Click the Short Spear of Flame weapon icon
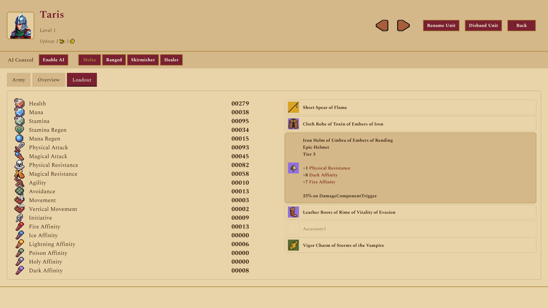Image resolution: width=548 pixels, height=308 pixels. 293,108
